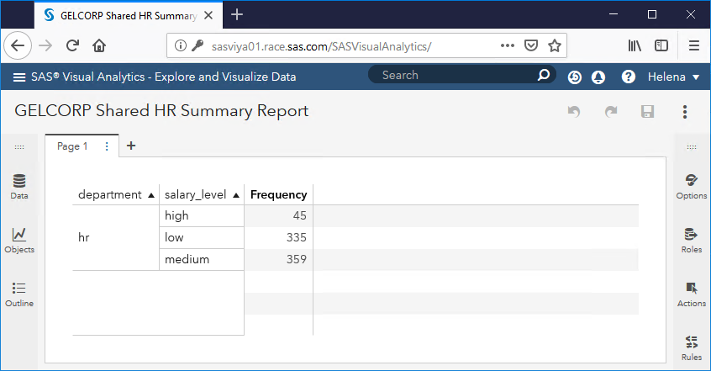Sort by department column header

click(110, 194)
